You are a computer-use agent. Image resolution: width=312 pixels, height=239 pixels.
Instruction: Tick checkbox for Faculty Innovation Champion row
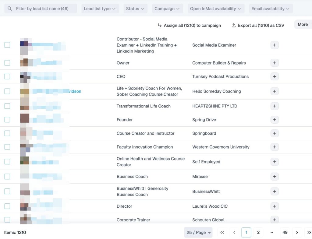point(7,147)
